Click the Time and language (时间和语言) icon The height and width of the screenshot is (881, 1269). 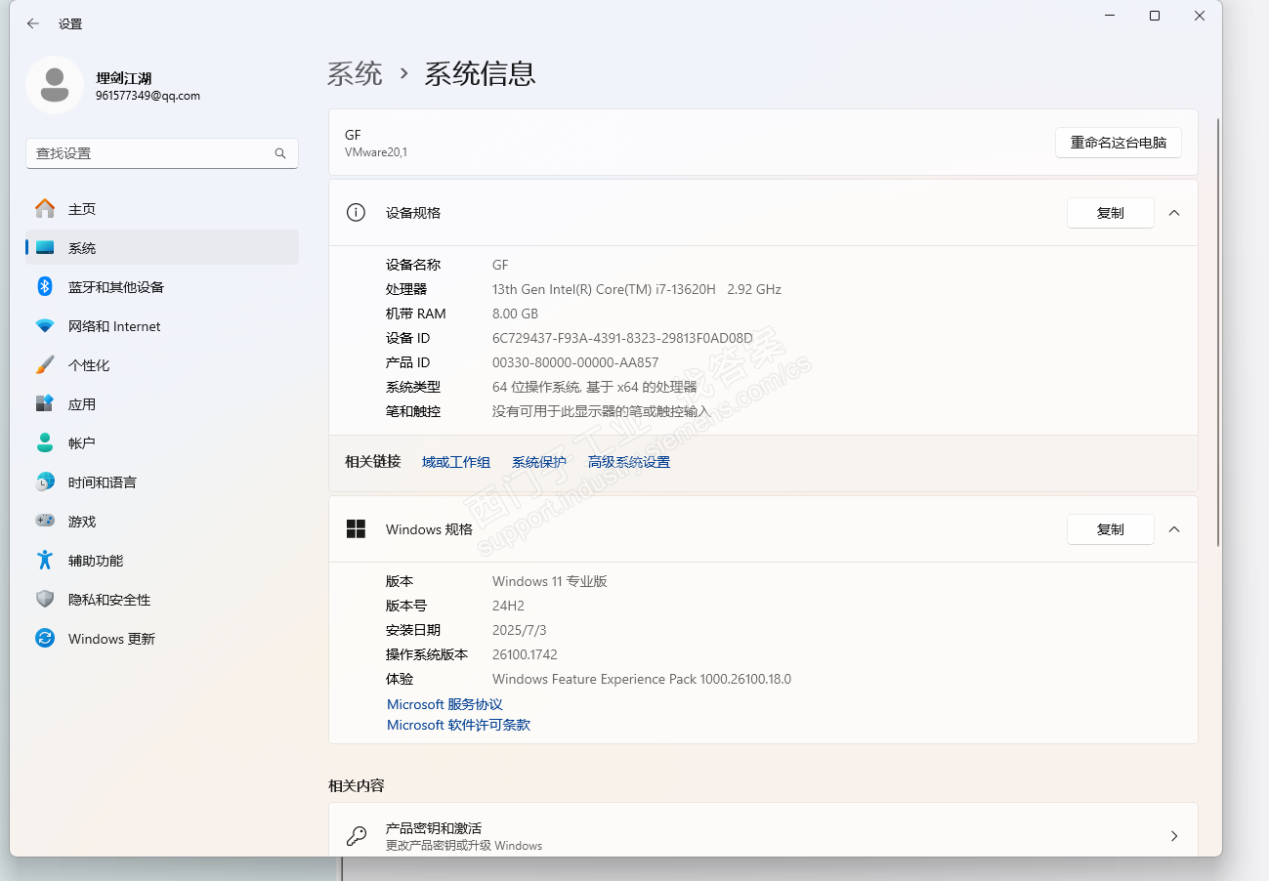click(x=45, y=482)
